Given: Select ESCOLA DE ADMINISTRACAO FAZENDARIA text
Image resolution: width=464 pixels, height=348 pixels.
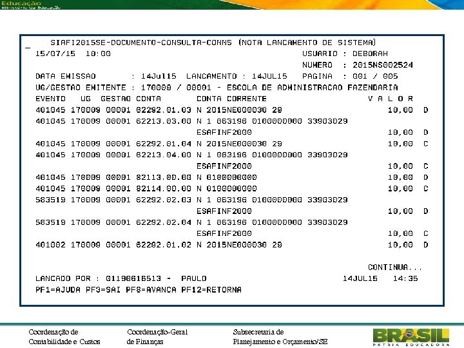Looking at the screenshot, I should (x=313, y=87).
